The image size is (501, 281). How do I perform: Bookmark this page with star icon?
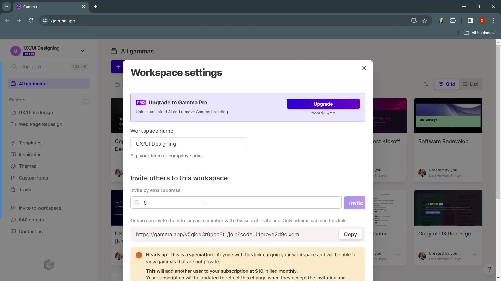[425, 21]
